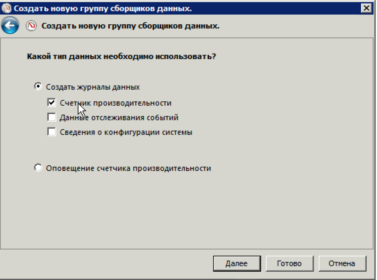The width and height of the screenshot is (377, 280).
Task: Uncheck the 'Счетчик производительности' checkbox
Action: pyautogui.click(x=51, y=103)
